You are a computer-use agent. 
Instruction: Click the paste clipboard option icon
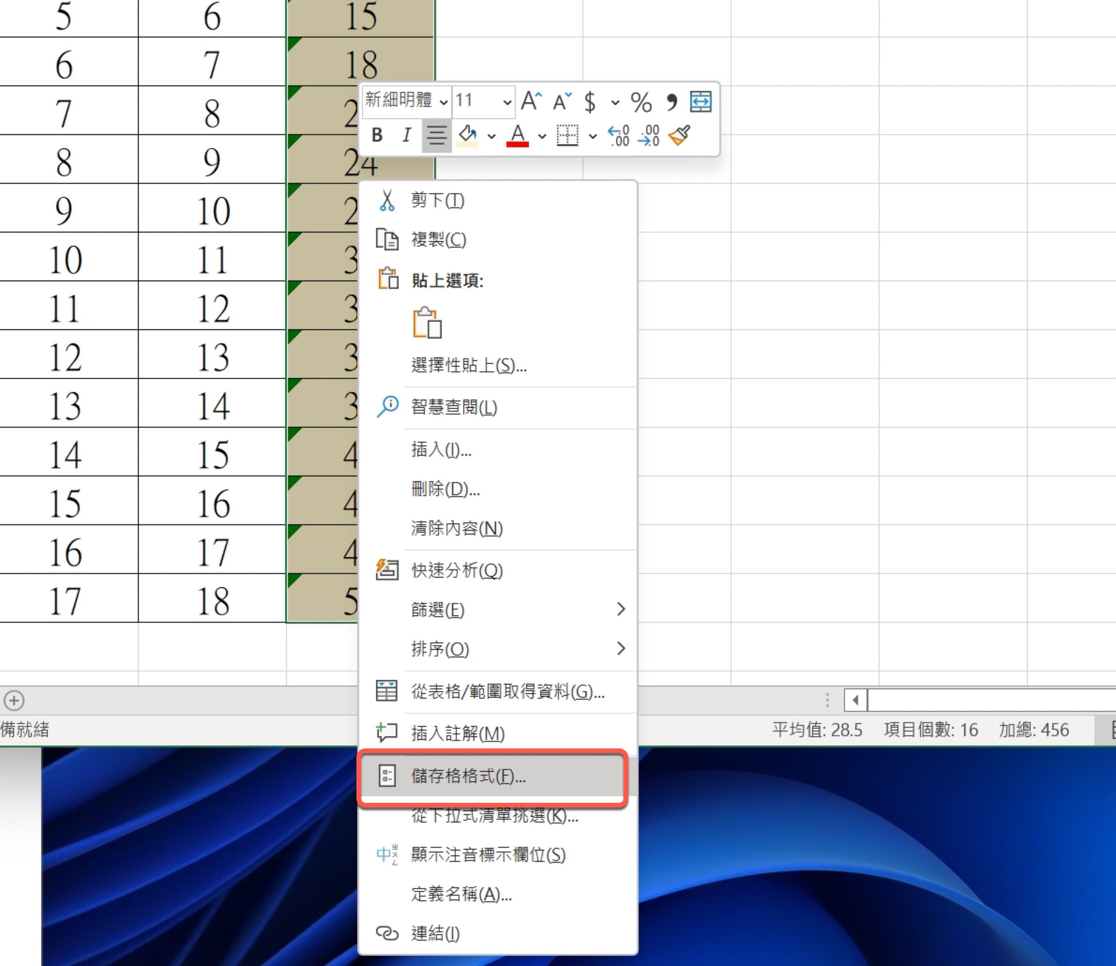(427, 323)
